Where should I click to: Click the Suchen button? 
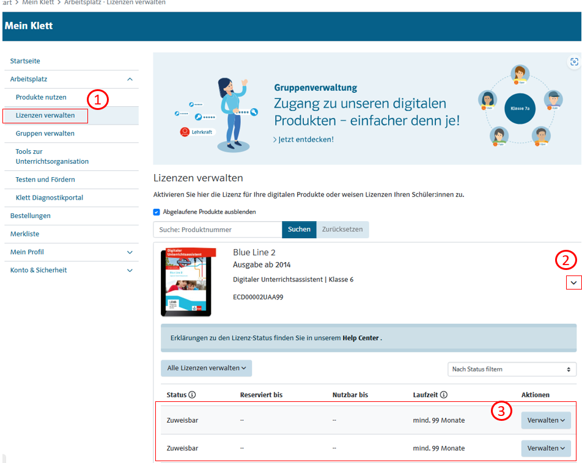[299, 229]
